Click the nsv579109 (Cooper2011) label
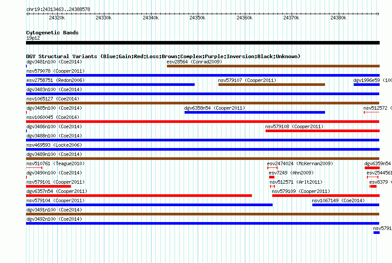The image size is (392, 263). click(301, 191)
